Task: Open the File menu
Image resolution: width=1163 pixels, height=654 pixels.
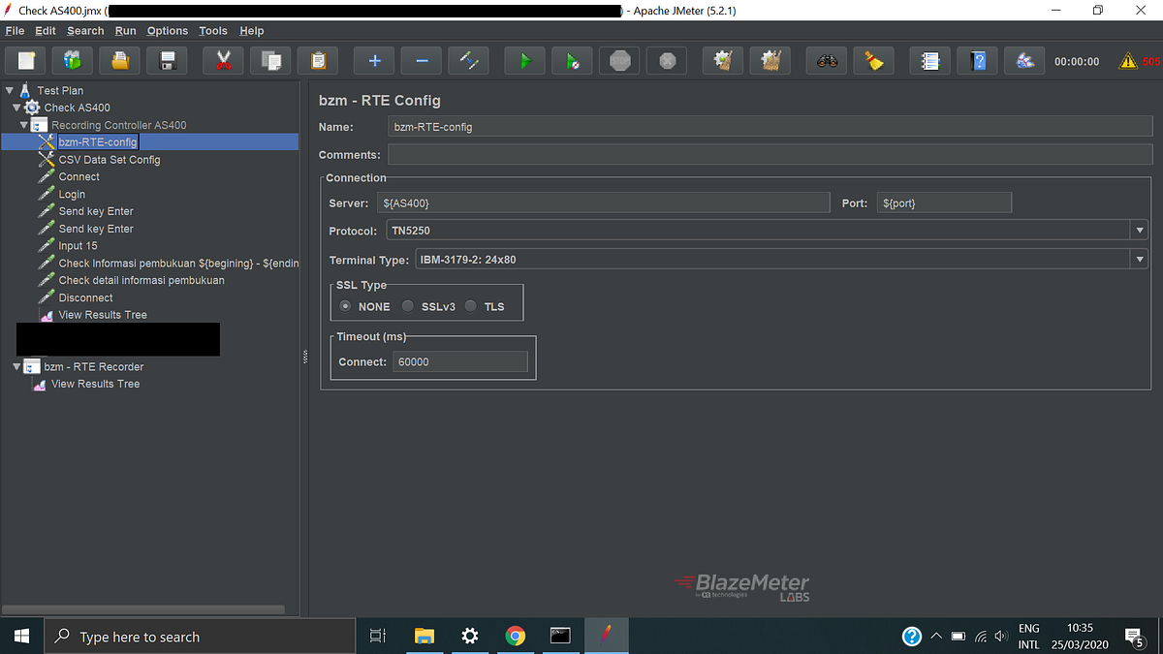Action: point(15,31)
